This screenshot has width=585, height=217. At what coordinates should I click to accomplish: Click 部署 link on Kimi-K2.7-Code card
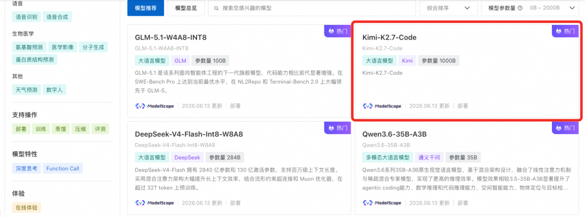[x=463, y=106]
